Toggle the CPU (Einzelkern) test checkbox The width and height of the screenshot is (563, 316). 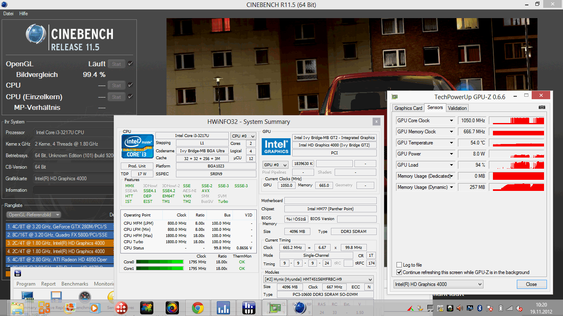pyautogui.click(x=130, y=97)
